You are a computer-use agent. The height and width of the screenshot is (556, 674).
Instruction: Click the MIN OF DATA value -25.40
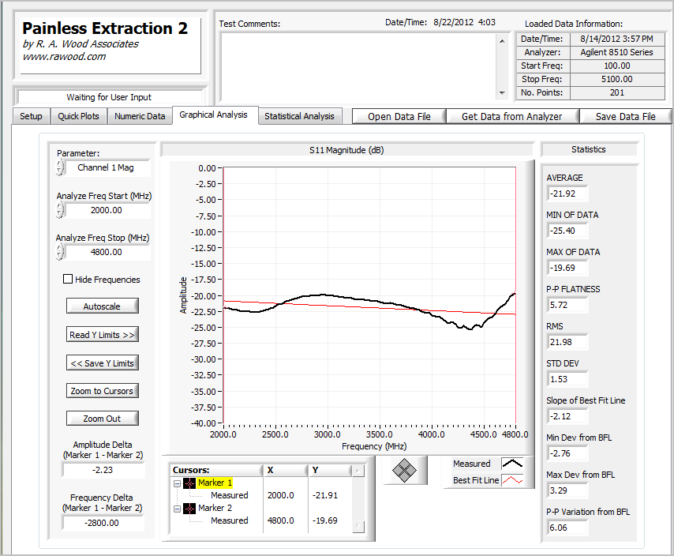567,231
